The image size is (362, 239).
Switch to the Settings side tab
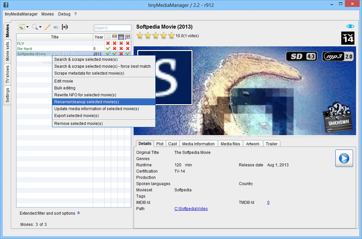[7, 95]
